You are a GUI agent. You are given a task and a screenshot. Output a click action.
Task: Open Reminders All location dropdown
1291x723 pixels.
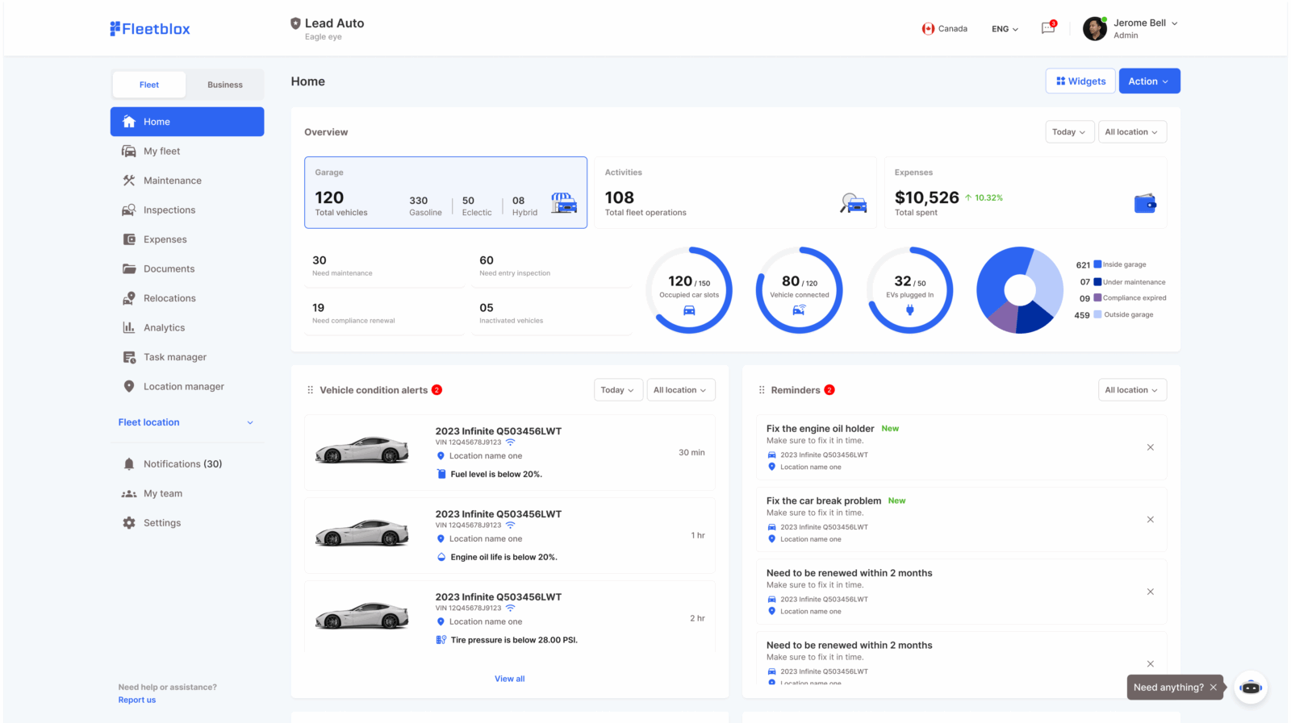click(1131, 390)
